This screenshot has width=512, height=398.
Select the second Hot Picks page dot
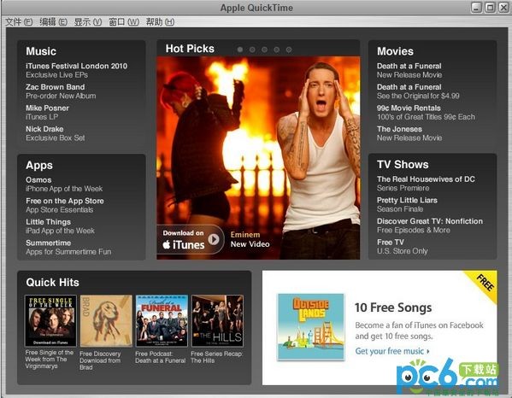coord(252,50)
